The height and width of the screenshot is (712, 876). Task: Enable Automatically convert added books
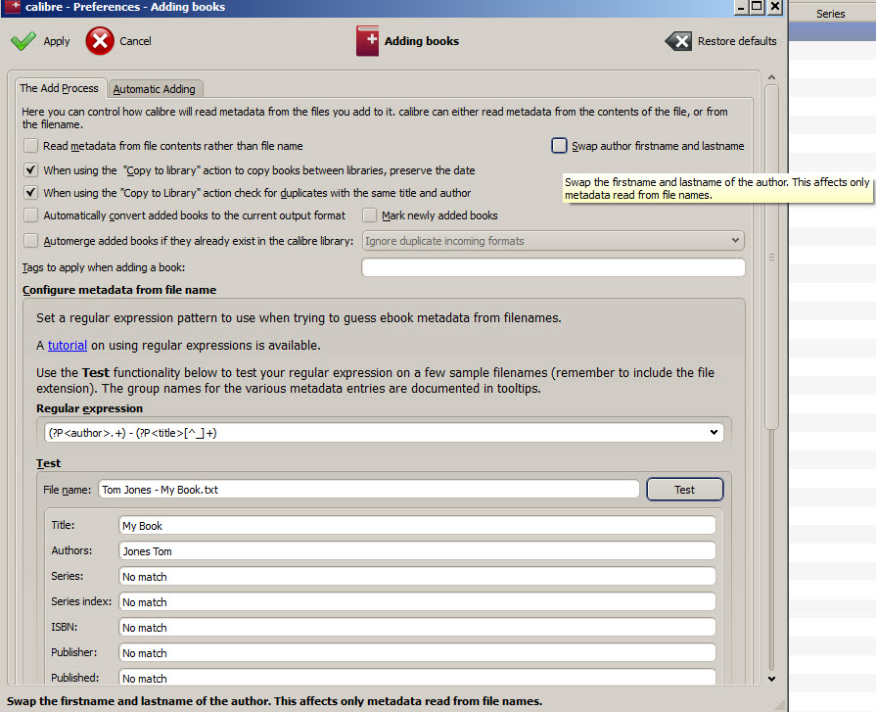[x=30, y=215]
